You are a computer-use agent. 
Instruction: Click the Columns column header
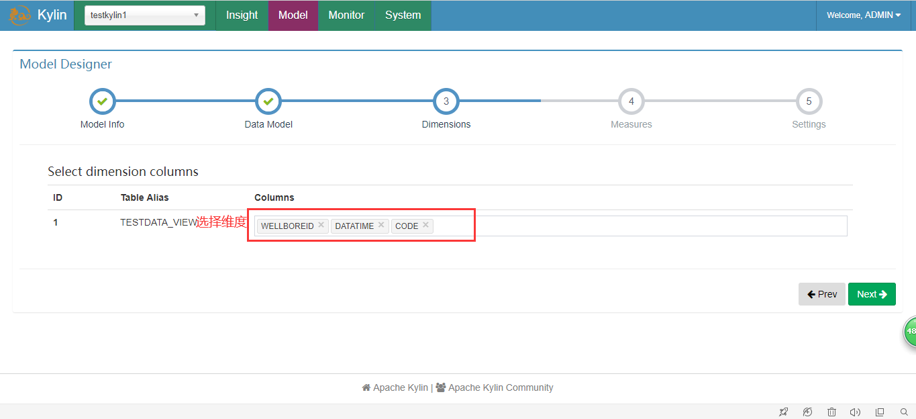[x=274, y=197]
